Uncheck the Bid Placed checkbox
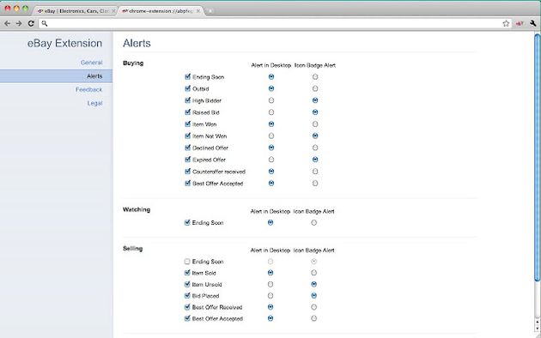 187,296
